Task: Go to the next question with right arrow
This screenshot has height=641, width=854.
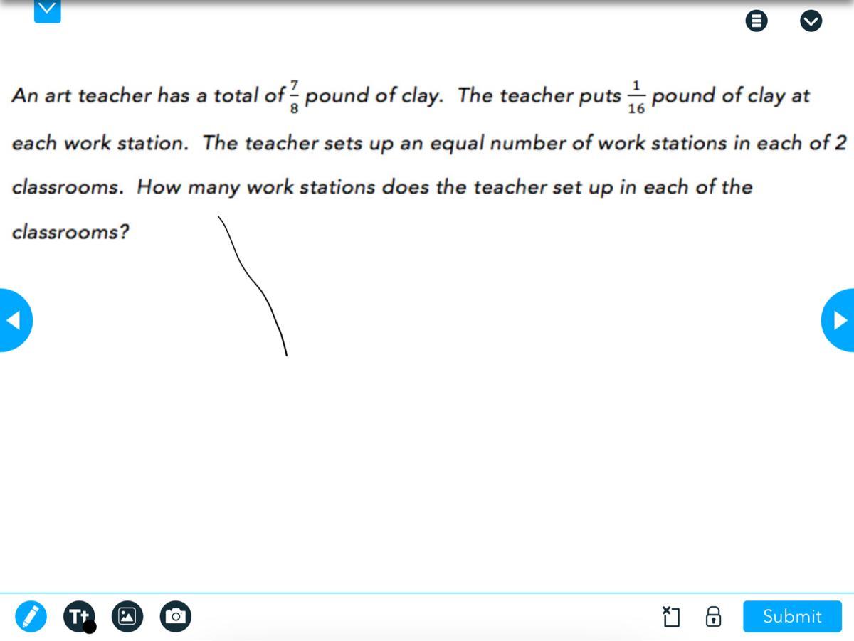Action: tap(838, 320)
